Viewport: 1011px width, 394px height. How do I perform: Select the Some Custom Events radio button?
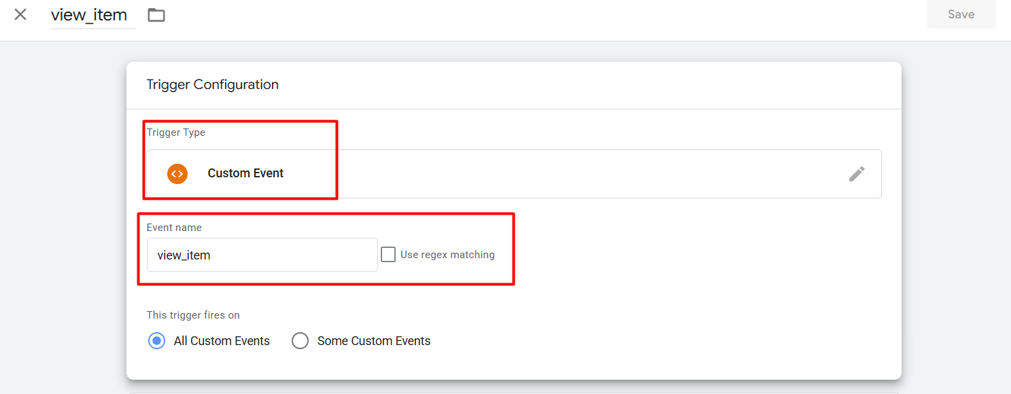coord(300,341)
